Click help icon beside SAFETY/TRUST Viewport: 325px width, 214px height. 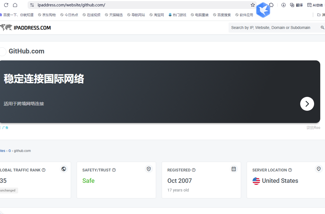[x=114, y=170]
